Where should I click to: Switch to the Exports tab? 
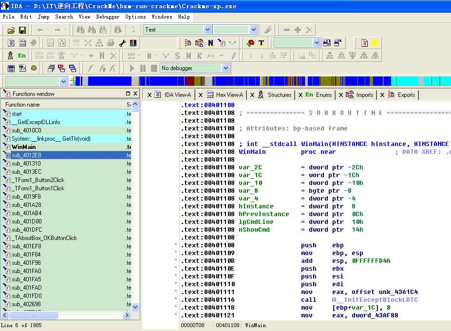coord(401,94)
